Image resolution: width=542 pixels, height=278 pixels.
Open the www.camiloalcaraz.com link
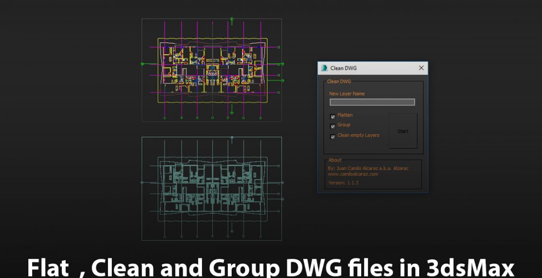coord(353,174)
